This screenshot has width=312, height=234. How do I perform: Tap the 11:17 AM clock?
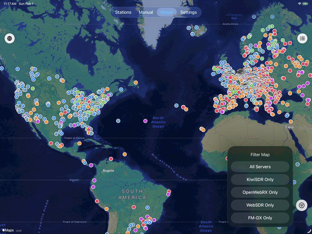pos(10,4)
